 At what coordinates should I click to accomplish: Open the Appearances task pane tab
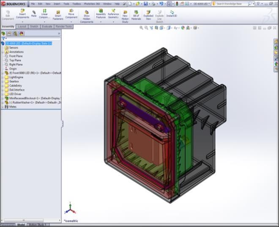coord(276,64)
